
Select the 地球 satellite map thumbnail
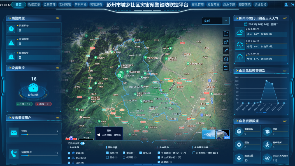point(223,134)
